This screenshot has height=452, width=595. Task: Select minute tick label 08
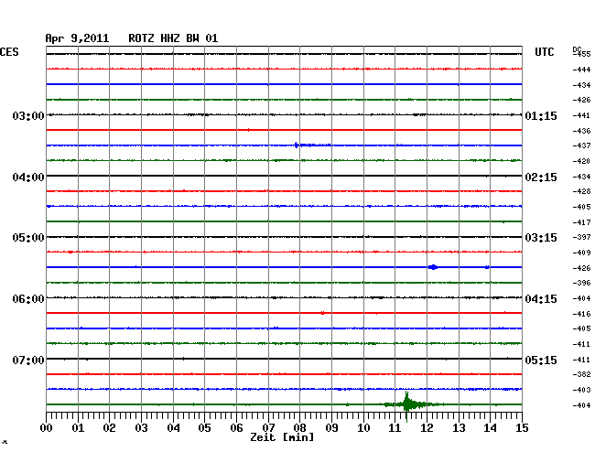pyautogui.click(x=299, y=427)
